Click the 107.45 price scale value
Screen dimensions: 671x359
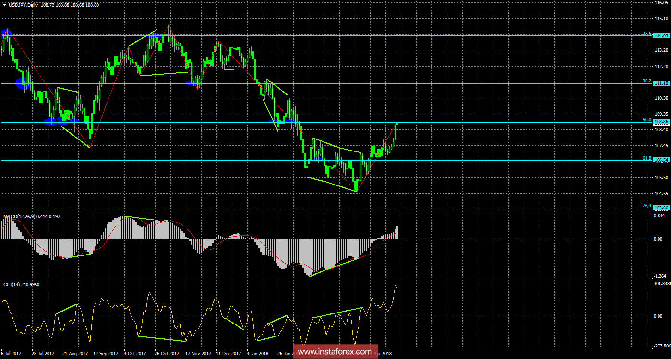tap(662, 145)
